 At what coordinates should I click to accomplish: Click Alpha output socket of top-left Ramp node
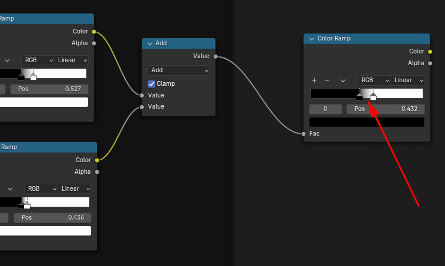pyautogui.click(x=94, y=43)
